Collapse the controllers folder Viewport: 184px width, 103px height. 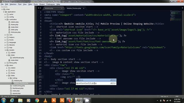click(x=5, y=20)
